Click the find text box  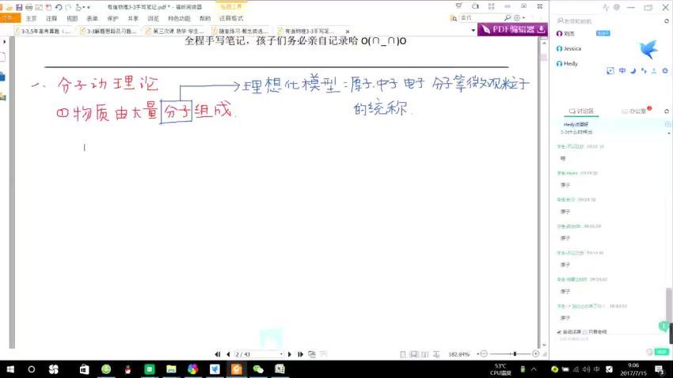[x=481, y=17]
